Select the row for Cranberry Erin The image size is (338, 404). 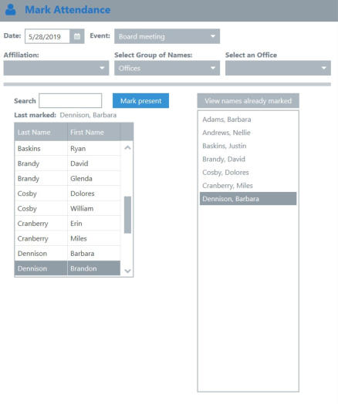click(68, 224)
